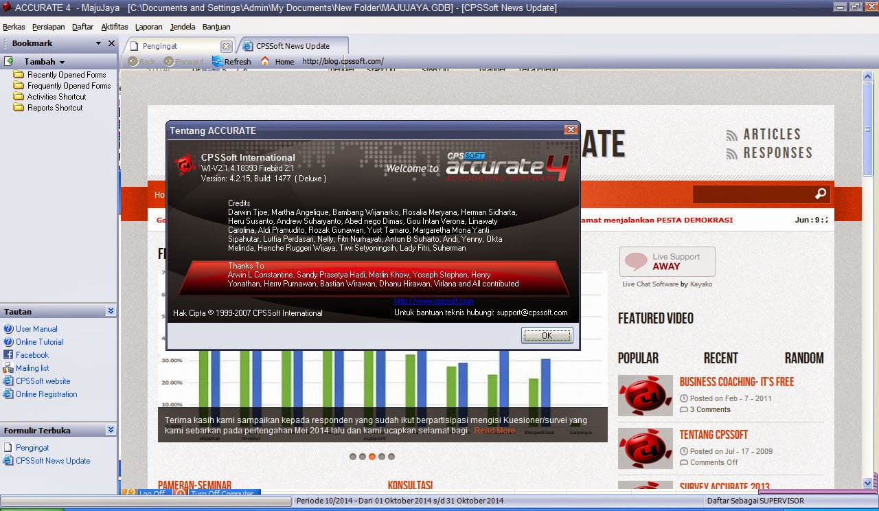Click the PAMERAN-SEMINAR heading

tap(194, 485)
